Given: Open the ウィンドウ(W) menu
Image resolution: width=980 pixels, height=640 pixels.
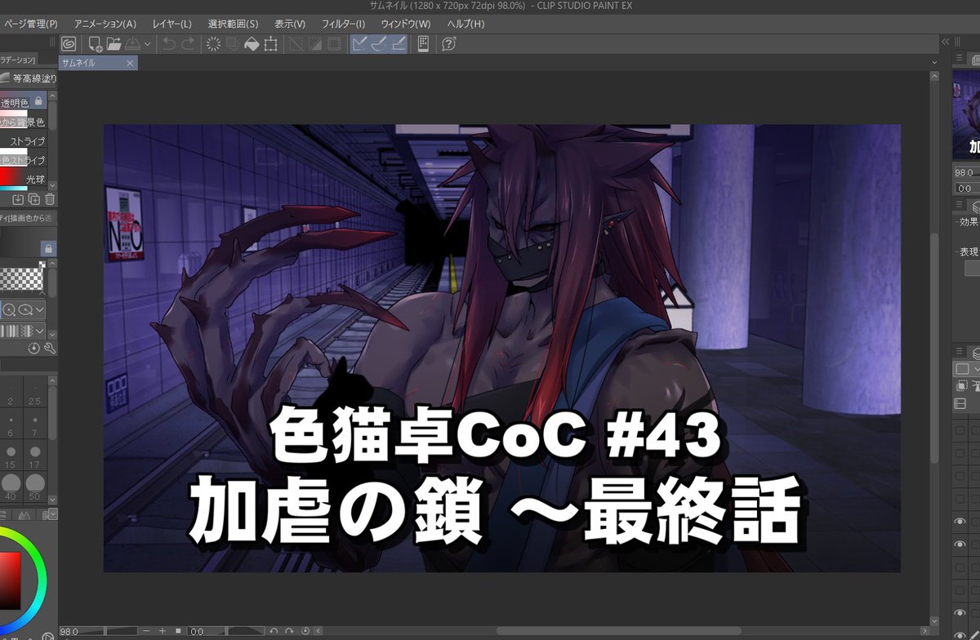Looking at the screenshot, I should [405, 24].
